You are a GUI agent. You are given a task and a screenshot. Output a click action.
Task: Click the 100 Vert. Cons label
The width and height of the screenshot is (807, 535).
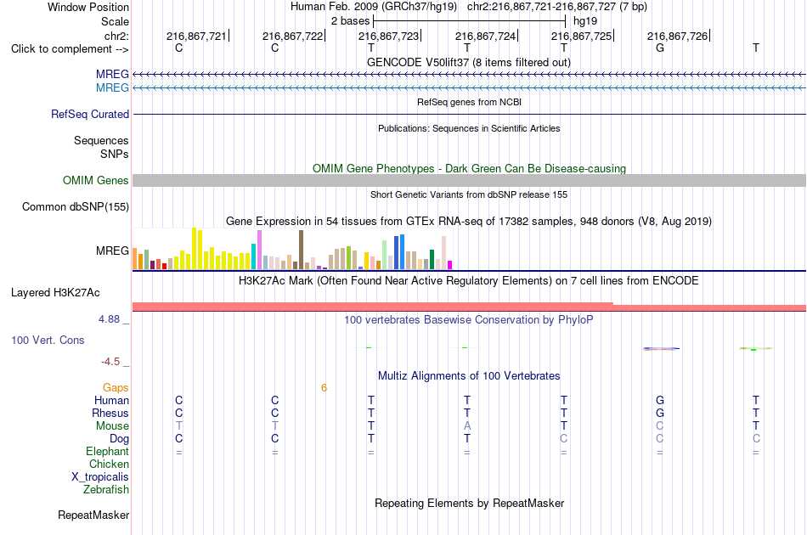pyautogui.click(x=48, y=340)
